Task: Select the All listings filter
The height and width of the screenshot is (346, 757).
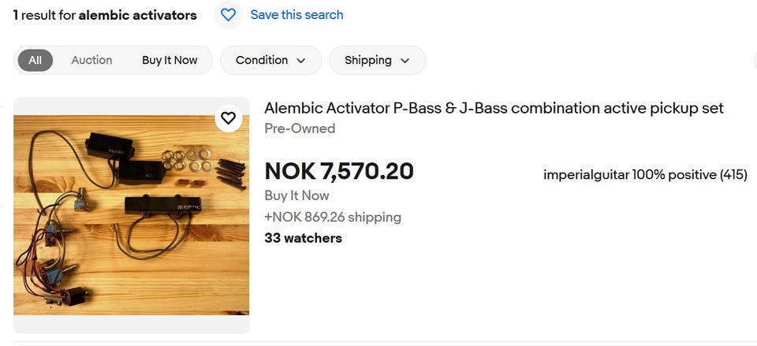Action: pos(35,60)
